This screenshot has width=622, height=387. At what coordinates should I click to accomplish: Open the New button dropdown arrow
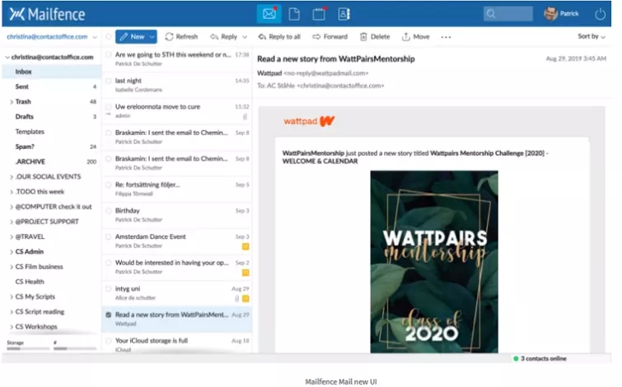[x=152, y=37]
